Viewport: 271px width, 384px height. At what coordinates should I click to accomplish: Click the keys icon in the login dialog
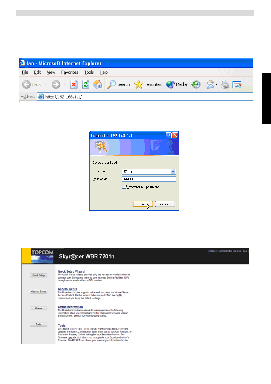[x=101, y=147]
